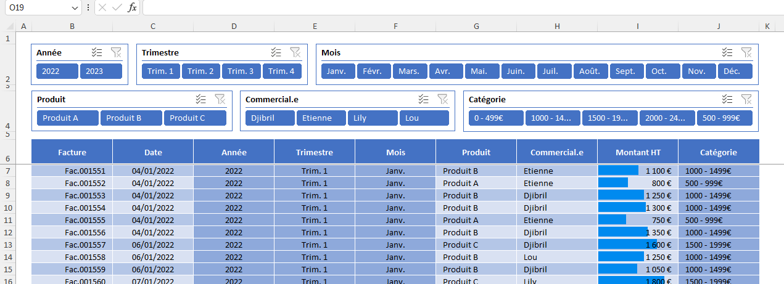Select Trim. 2 slicer item
Image resolution: width=784 pixels, height=284 pixels.
(x=201, y=71)
